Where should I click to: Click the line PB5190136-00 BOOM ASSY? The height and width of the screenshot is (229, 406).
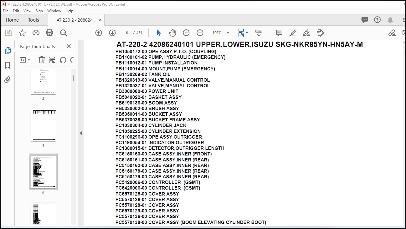146,103
